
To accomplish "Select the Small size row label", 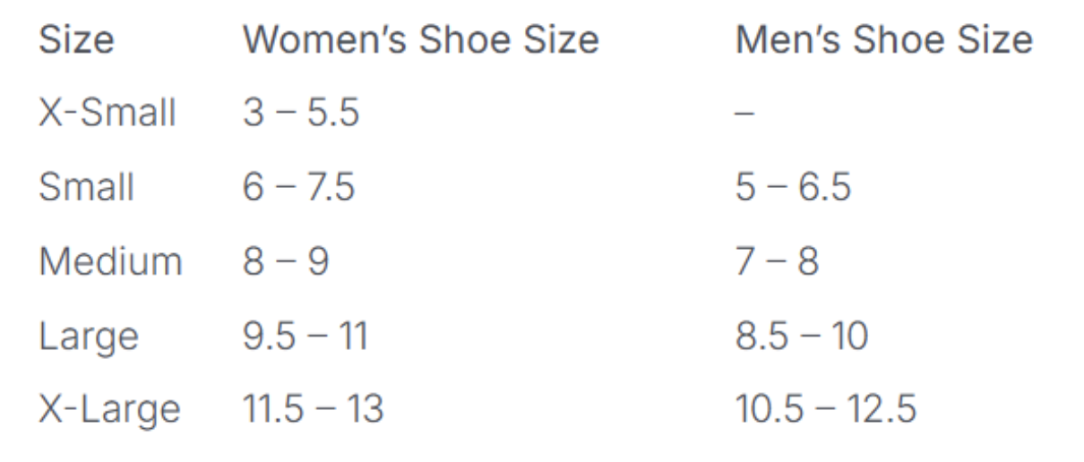I will pos(87,188).
